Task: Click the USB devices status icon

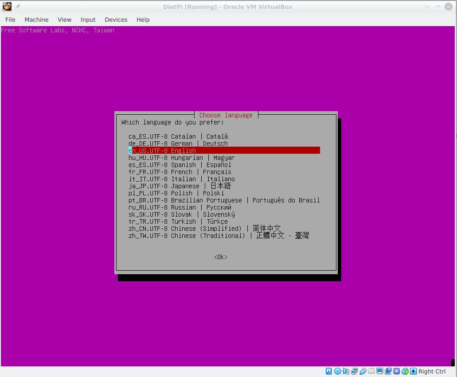Action: click(x=363, y=371)
